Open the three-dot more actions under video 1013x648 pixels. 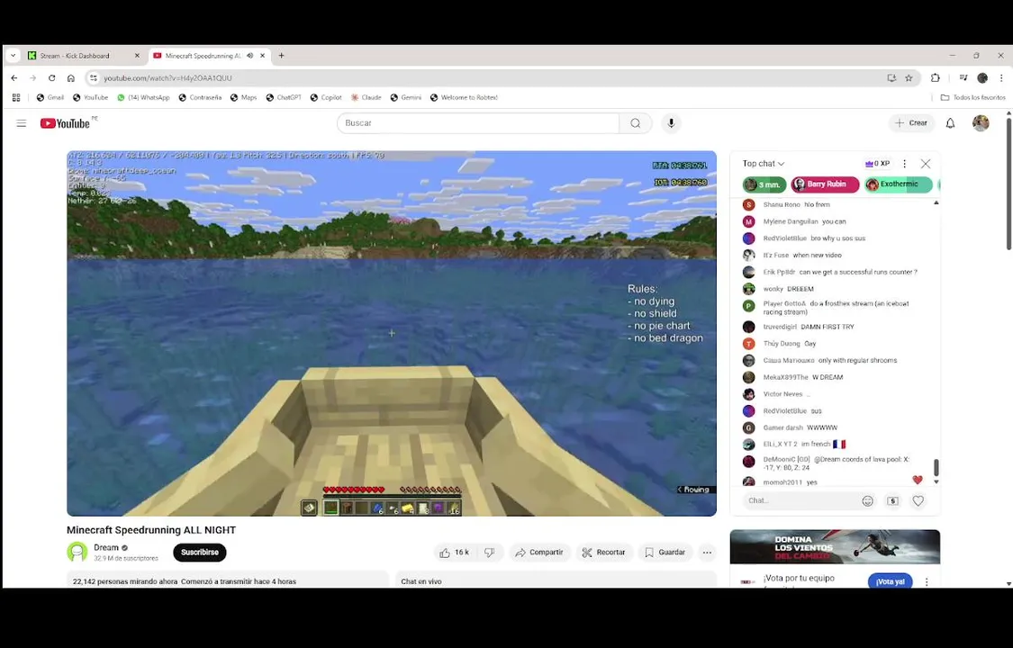click(708, 553)
